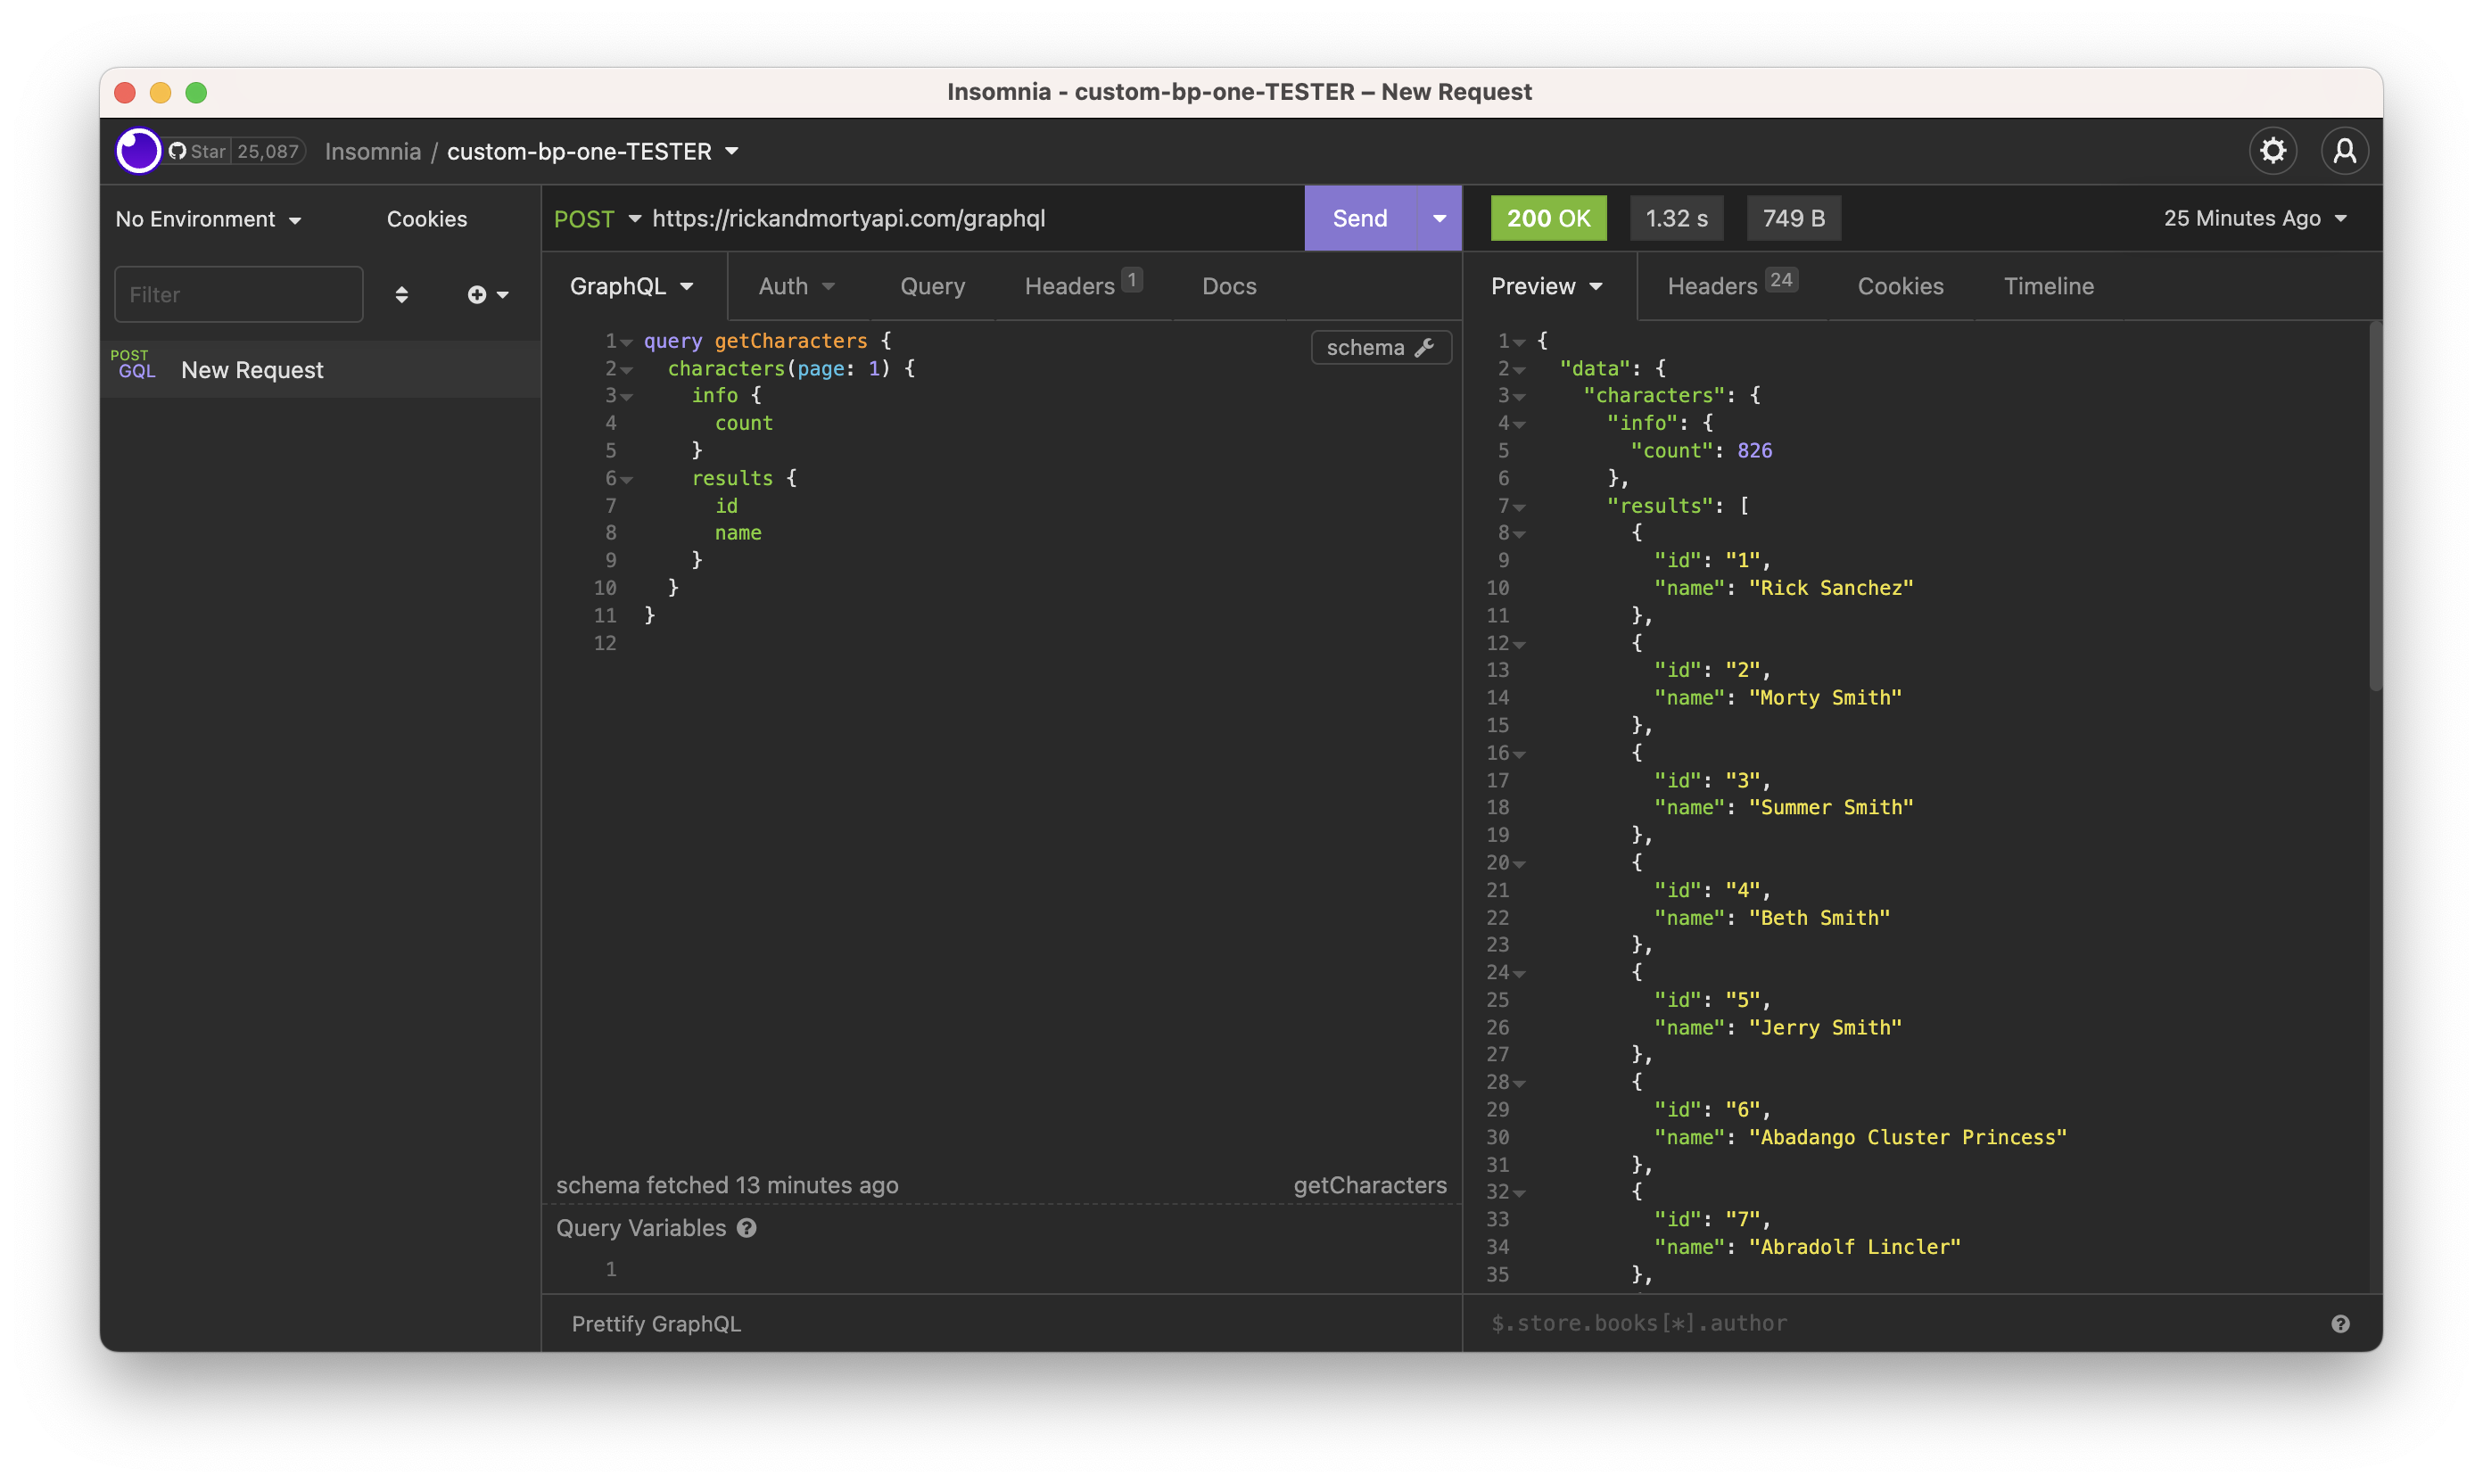Open the Cookies manager button
This screenshot has height=1484, width=2483.
point(427,219)
